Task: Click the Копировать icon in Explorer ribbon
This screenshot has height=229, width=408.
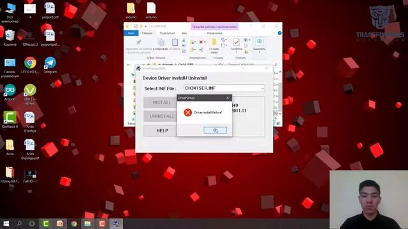Action: (161, 42)
